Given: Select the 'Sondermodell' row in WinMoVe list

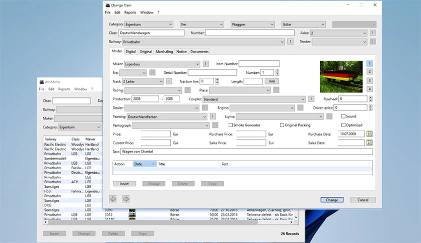Looking at the screenshot, I should [x=73, y=159].
